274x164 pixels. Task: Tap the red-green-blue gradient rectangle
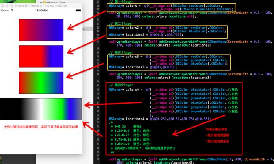41,83
